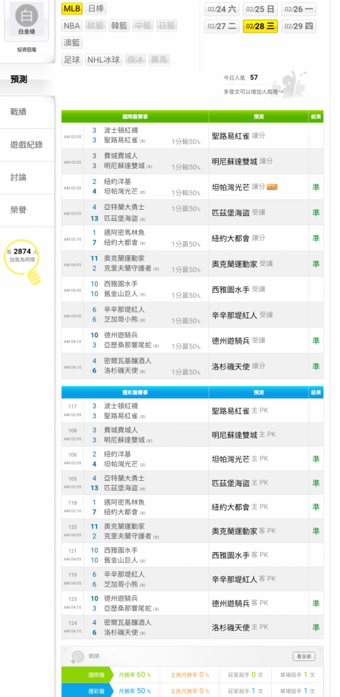Click 亞特蘭大勇士 in the 國際盤賽事 table
Screen dimensions: 340x697
tap(124, 207)
